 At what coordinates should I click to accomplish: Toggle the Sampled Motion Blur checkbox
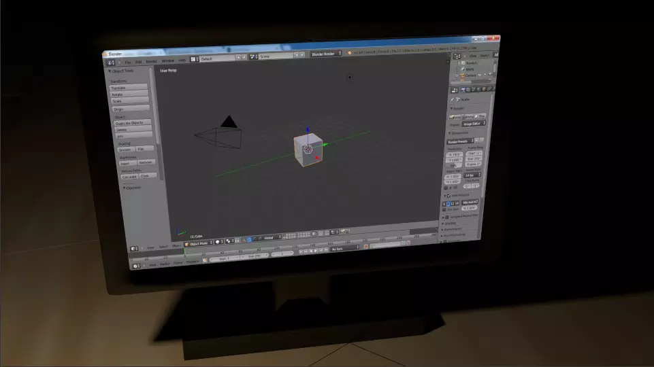(447, 217)
